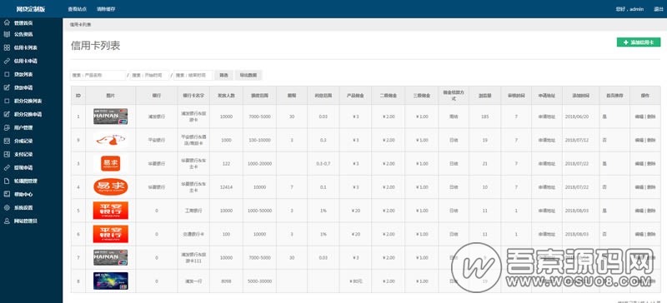This screenshot has height=303, width=667.
Task: Open the HAINAN card image in row ID 1
Action: pyautogui.click(x=111, y=117)
